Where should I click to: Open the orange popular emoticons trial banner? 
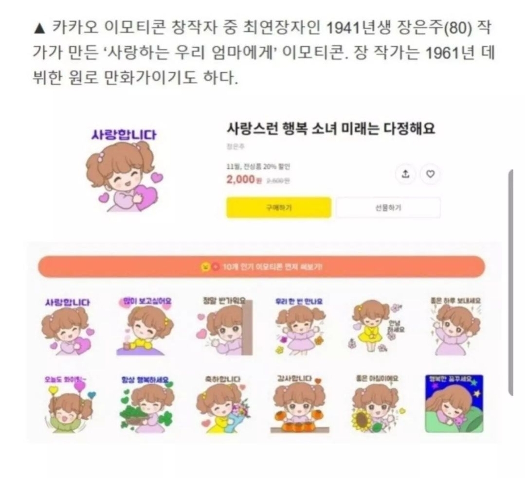261,267
